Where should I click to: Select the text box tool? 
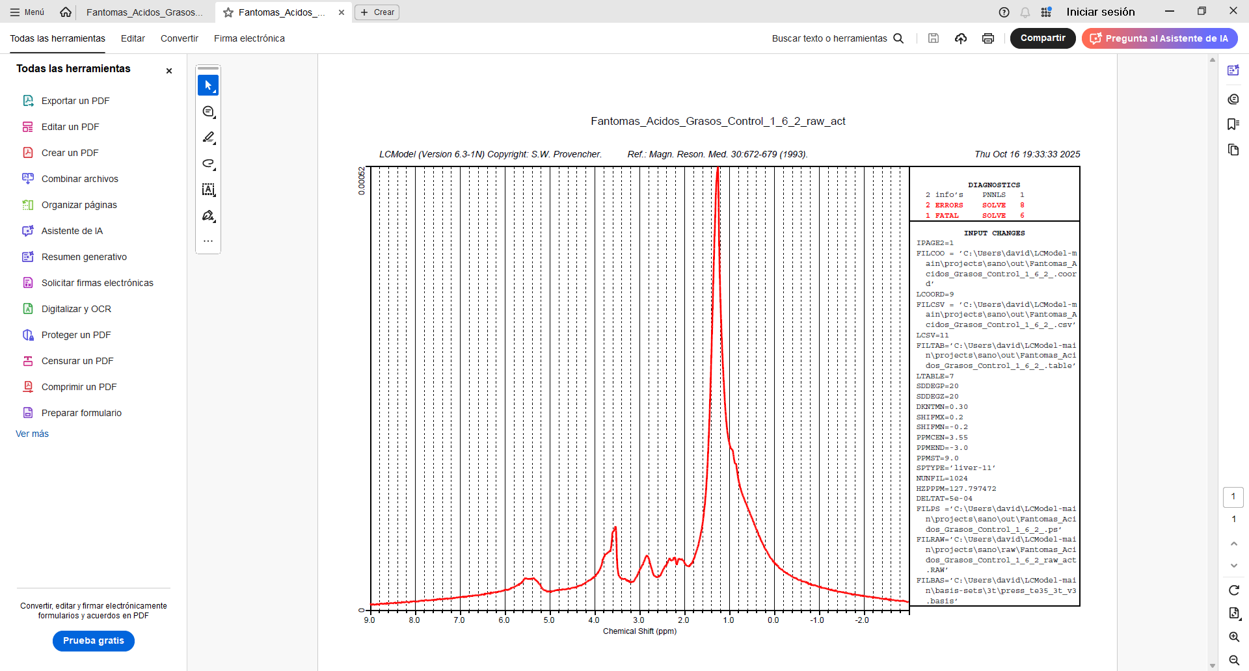pyautogui.click(x=208, y=190)
